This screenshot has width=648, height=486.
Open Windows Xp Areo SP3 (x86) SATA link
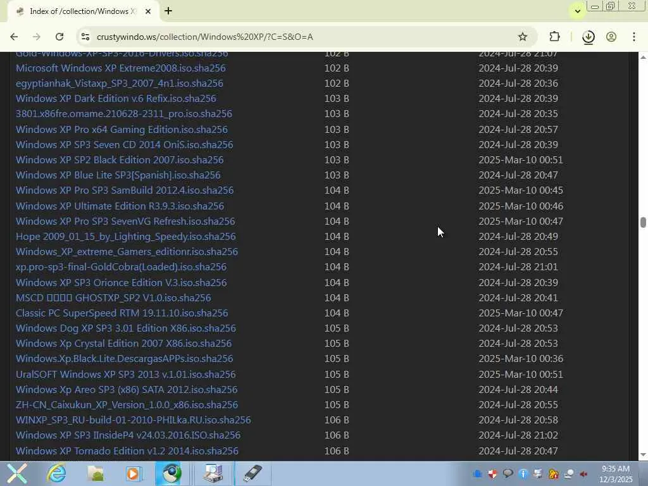point(127,390)
